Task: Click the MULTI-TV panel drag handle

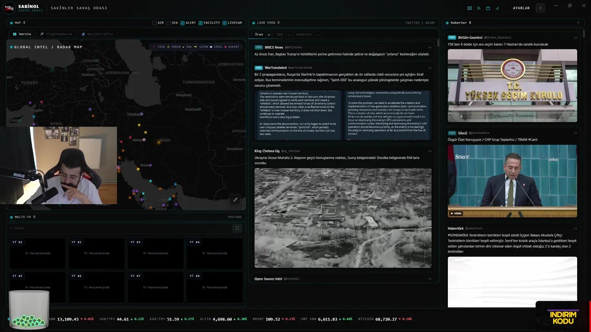Action: point(34,217)
